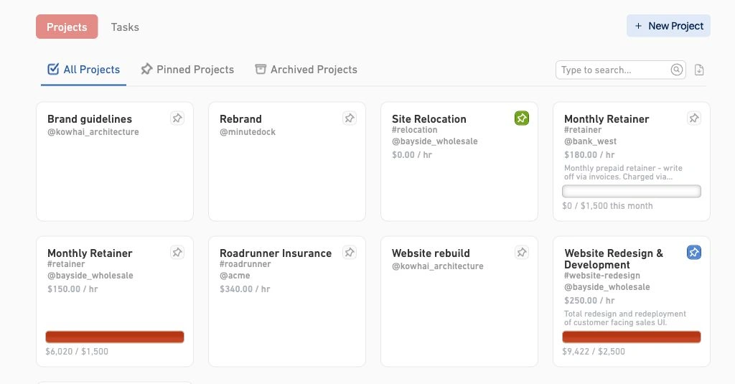Click the Archived Projects box icon
This screenshot has height=384, width=735.
tap(261, 70)
